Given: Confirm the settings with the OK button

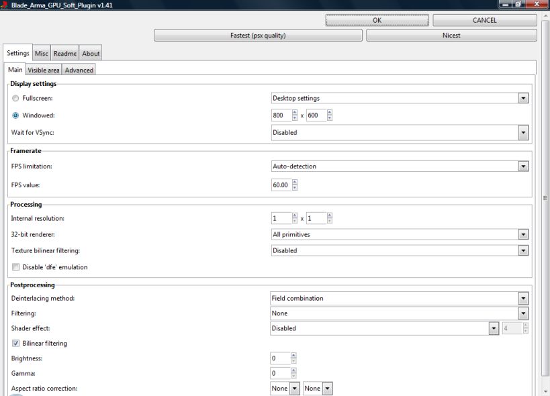Looking at the screenshot, I should click(x=377, y=20).
